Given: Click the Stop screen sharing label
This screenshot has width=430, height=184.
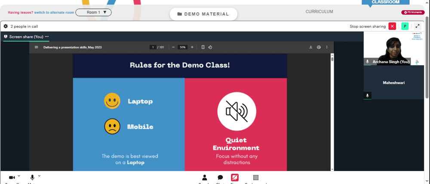Looking at the screenshot, I should pos(368,27).
